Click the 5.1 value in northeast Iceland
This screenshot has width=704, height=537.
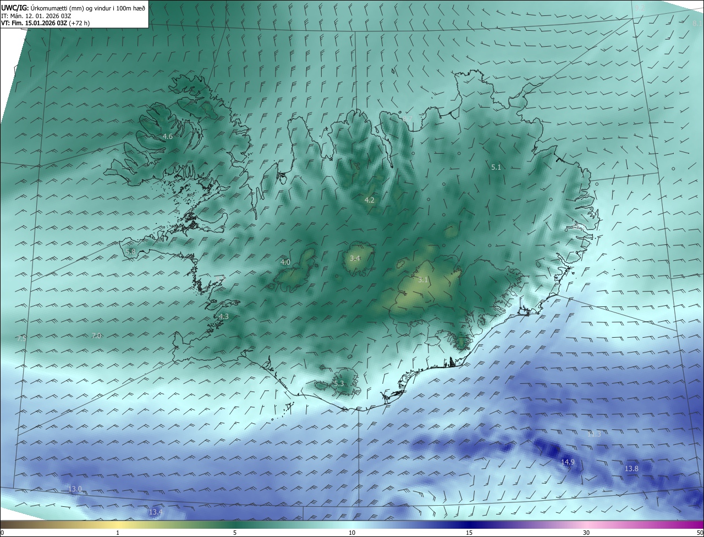tap(496, 167)
